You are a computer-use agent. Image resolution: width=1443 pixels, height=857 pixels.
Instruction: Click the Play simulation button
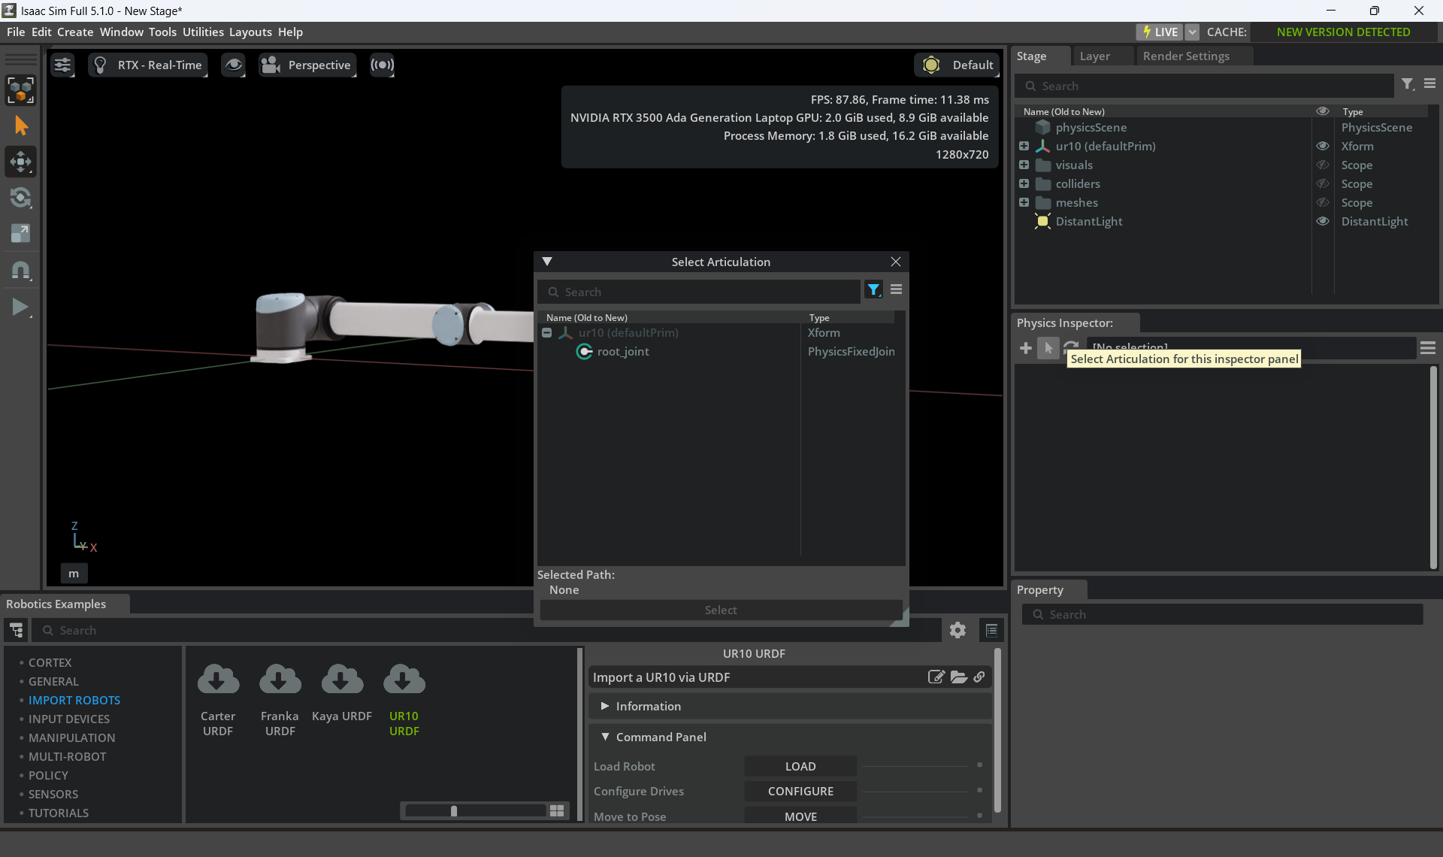tap(20, 307)
